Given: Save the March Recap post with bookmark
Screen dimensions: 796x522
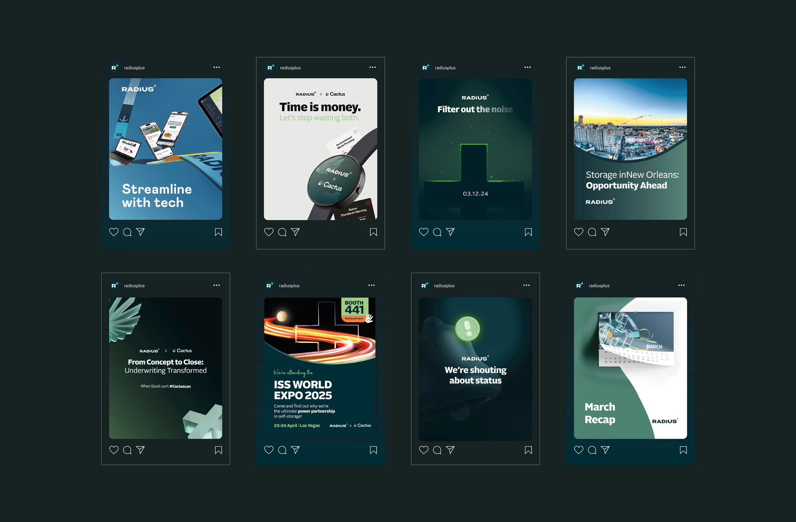Looking at the screenshot, I should (683, 450).
